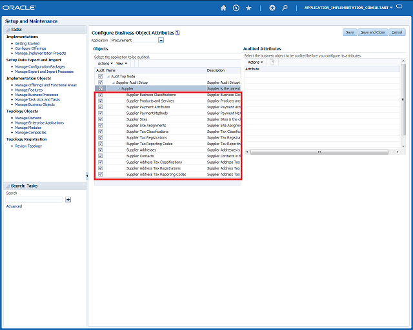Open the recent items clock icon
Screen dimensions: 413x330
pyautogui.click(x=236, y=8)
